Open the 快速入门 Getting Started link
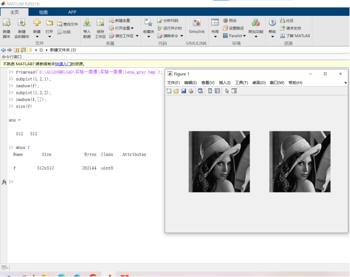Image resolution: width=350 pixels, height=277 pixels. click(x=63, y=64)
